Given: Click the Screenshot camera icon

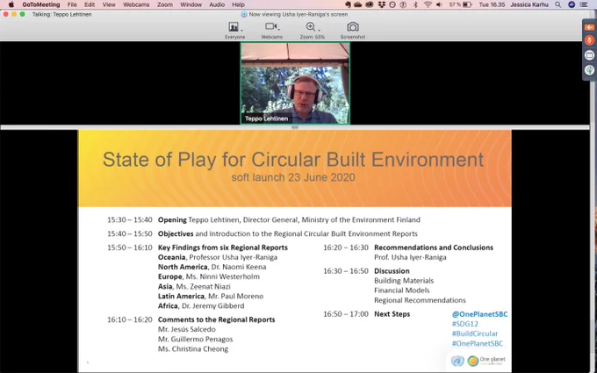Looking at the screenshot, I should (x=353, y=27).
